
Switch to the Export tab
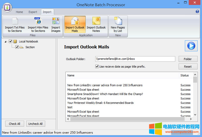click(x=33, y=12)
